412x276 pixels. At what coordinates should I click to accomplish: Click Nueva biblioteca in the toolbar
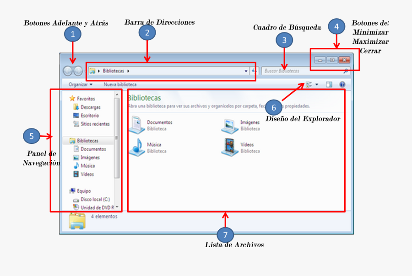tap(120, 85)
